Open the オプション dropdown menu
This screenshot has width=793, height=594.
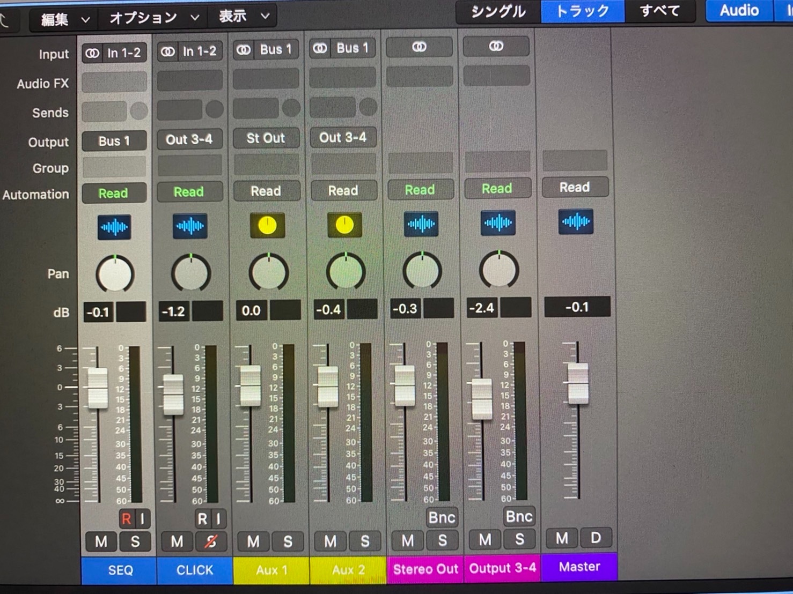click(154, 18)
